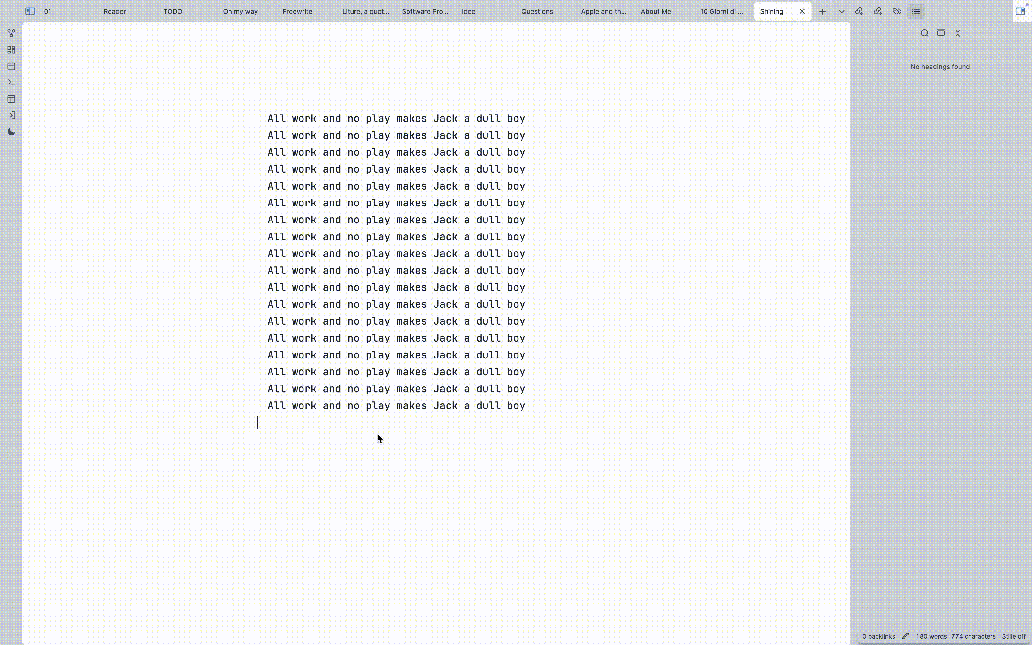The height and width of the screenshot is (645, 1032).
Task: Go to the Idee tab
Action: click(x=468, y=12)
